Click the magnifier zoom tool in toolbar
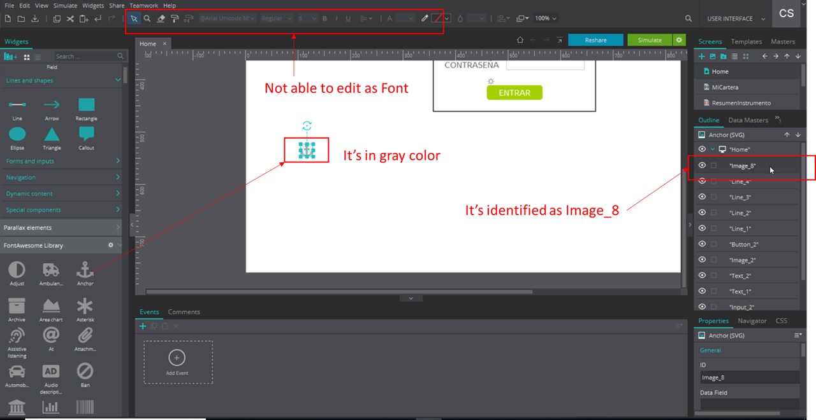Viewport: 816px width, 420px height. click(x=147, y=18)
